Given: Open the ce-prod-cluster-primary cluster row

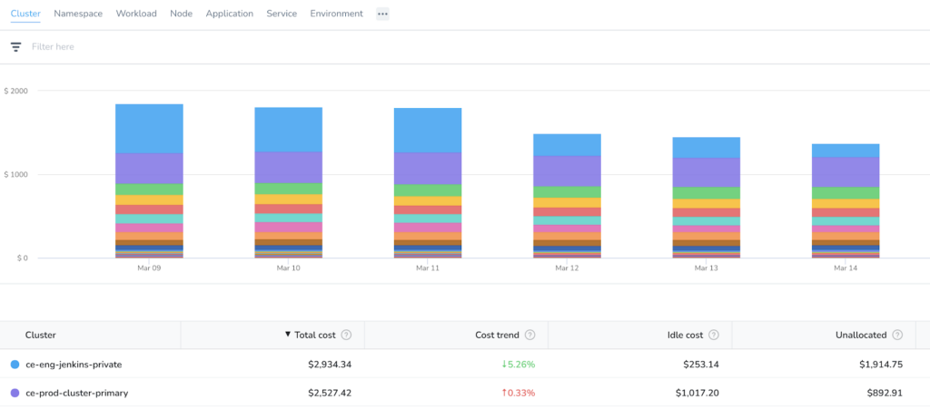Looking at the screenshot, I should click(465, 393).
